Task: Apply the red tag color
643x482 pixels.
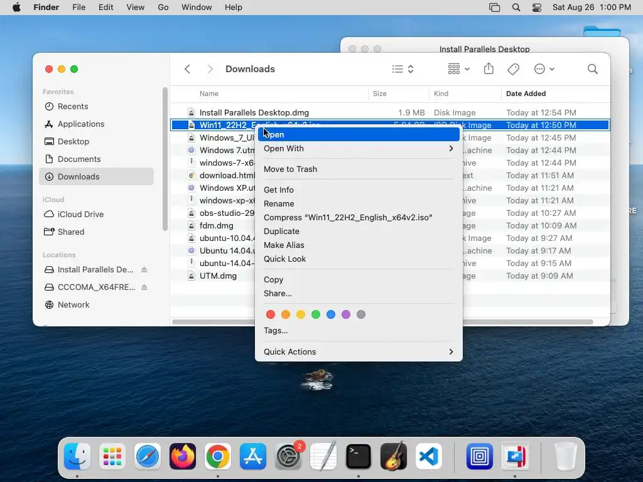Action: [271, 314]
